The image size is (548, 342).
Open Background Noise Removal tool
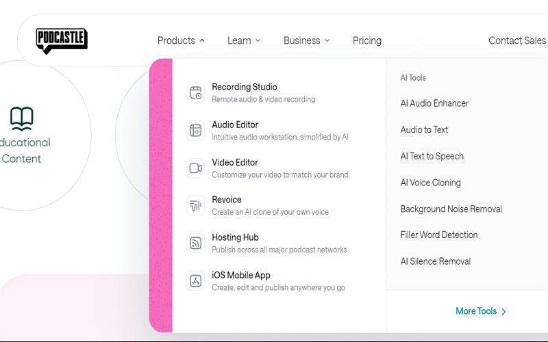click(451, 209)
